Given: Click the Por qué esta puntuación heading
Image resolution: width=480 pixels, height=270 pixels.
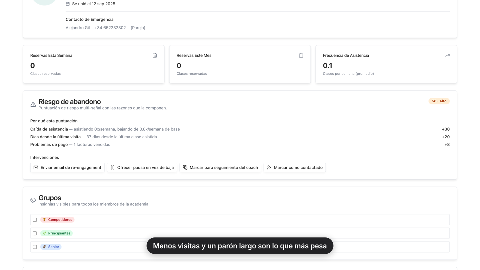Looking at the screenshot, I should coord(54,121).
